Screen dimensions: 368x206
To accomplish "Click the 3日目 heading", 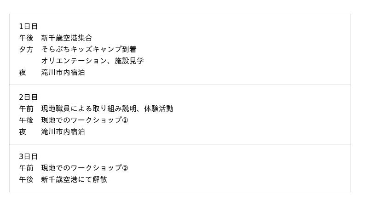I will 29,157.
